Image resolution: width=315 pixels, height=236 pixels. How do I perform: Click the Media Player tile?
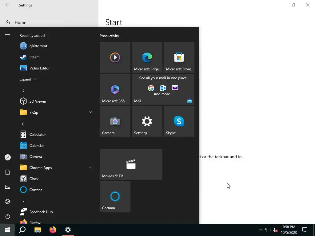(115, 57)
